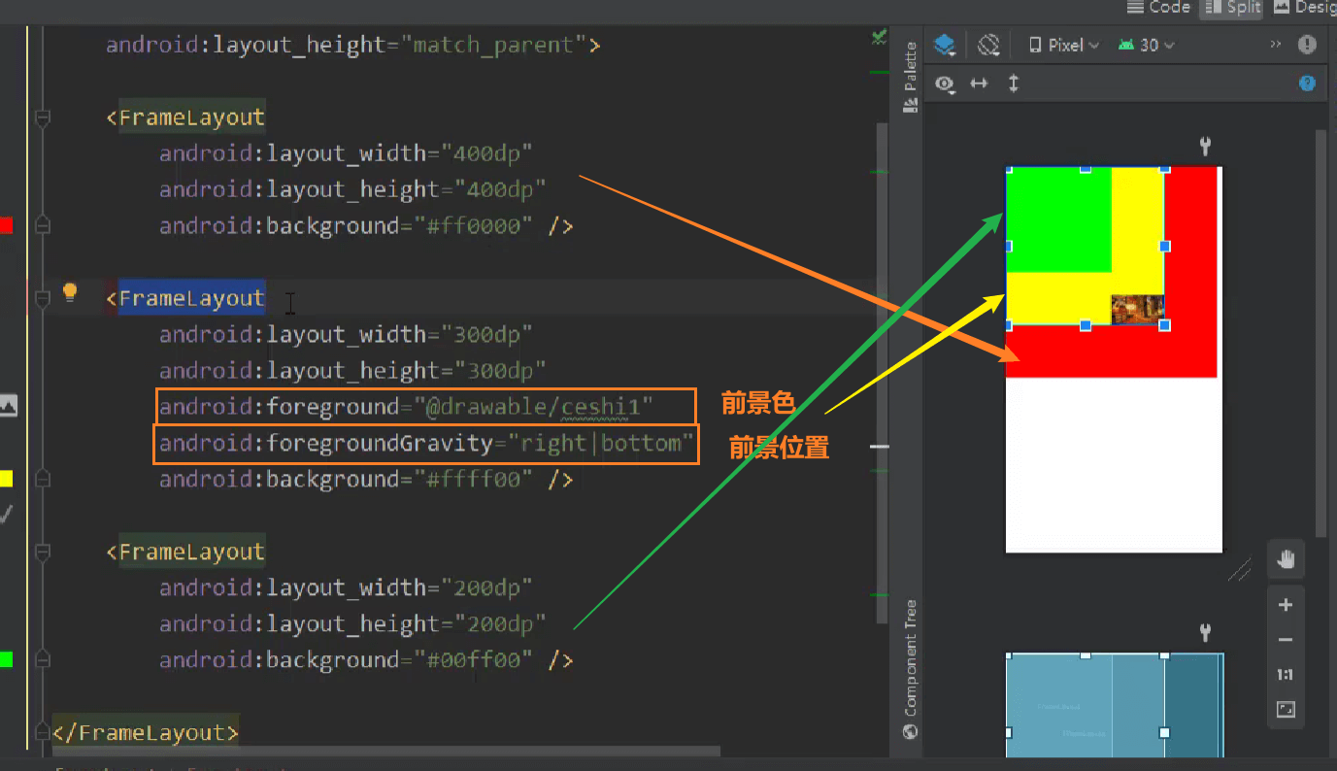
Task: Switch to the Code view tab
Action: tap(1157, 7)
